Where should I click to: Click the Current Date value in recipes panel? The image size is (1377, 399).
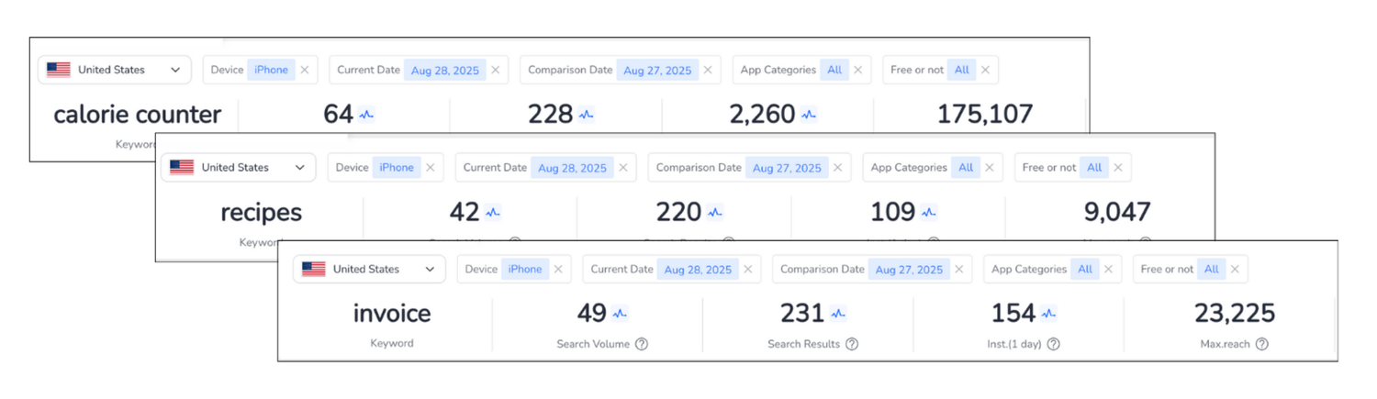tap(572, 168)
